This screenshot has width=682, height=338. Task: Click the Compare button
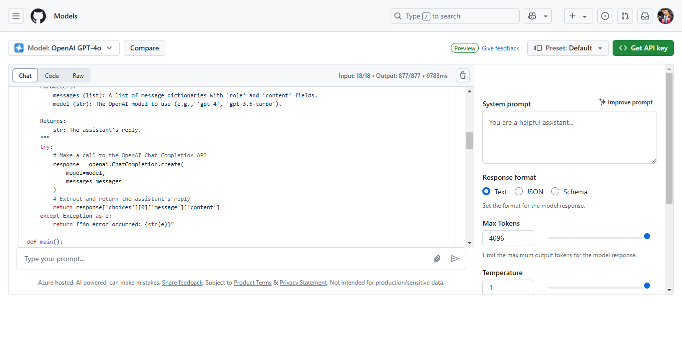(144, 48)
